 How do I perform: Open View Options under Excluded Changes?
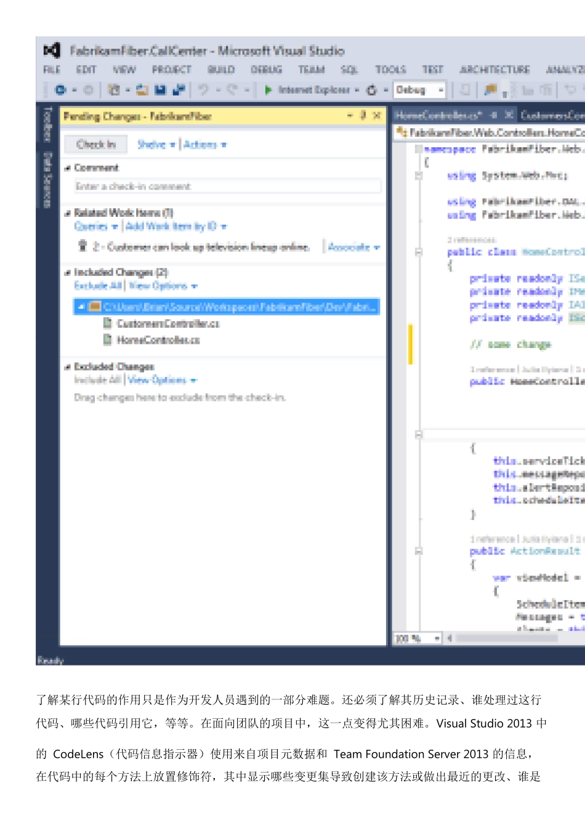pos(163,380)
